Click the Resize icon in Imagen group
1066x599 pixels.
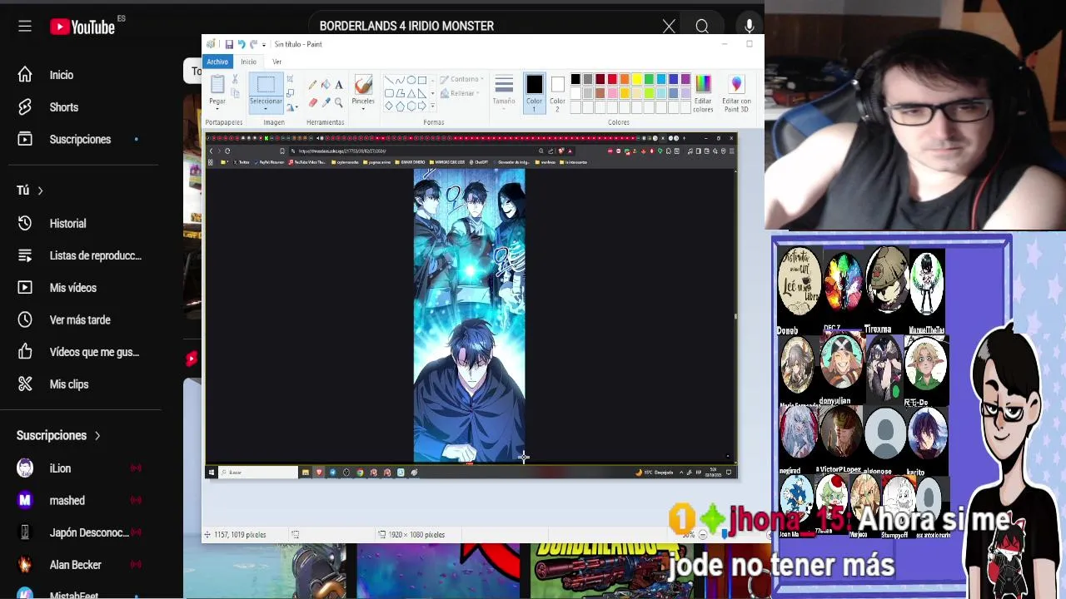tap(290, 93)
